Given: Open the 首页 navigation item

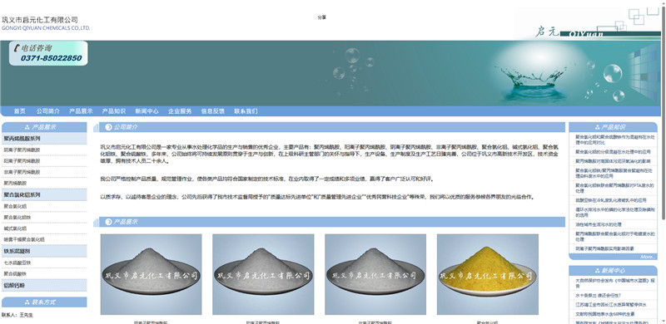Looking at the screenshot, I should pos(19,111).
